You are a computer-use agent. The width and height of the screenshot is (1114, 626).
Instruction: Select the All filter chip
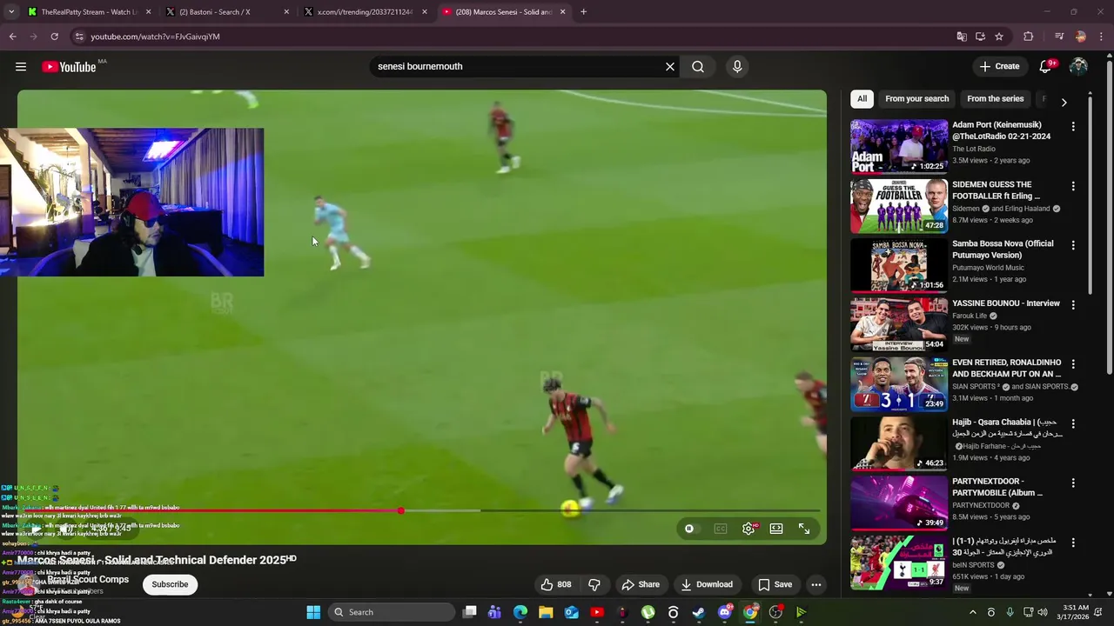click(x=862, y=99)
